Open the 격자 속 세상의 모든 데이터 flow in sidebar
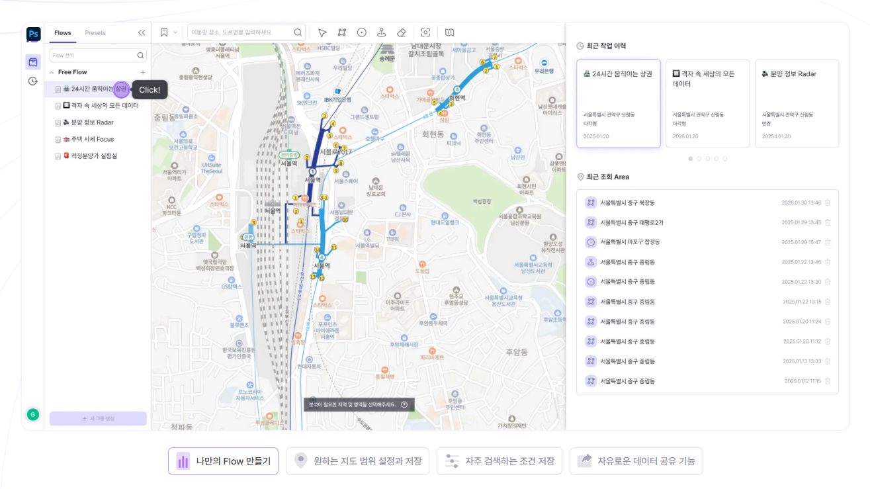 point(98,105)
